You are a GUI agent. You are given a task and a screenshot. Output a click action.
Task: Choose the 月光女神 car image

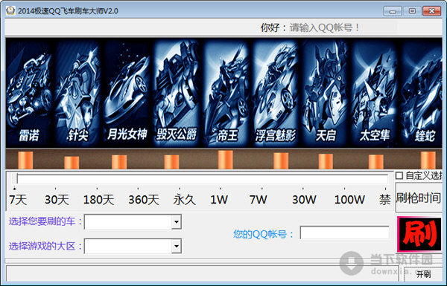pos(127,92)
